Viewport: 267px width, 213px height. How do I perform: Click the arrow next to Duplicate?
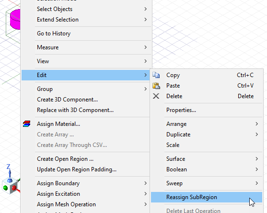pyautogui.click(x=257, y=135)
